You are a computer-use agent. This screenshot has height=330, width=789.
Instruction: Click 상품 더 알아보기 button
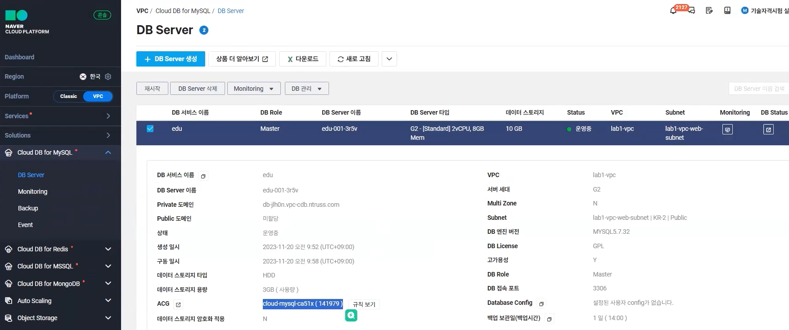click(x=242, y=59)
